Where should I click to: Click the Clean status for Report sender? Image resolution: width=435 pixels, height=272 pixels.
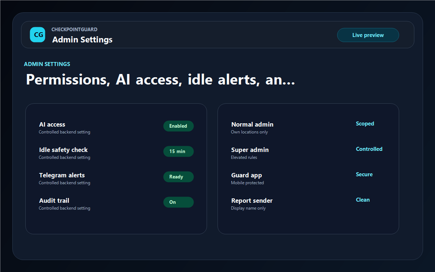click(362, 200)
